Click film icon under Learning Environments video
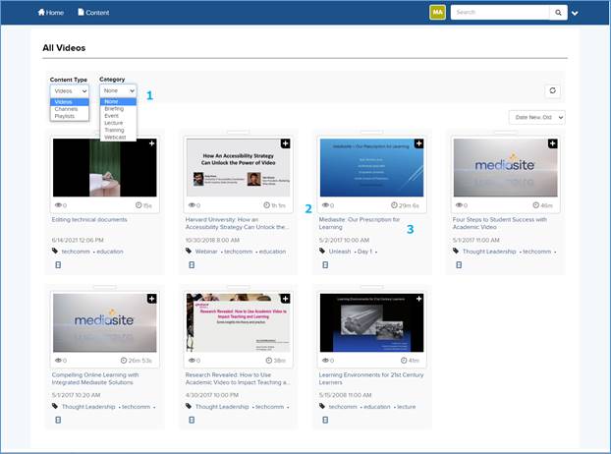This screenshot has height=454, width=611. pos(325,420)
